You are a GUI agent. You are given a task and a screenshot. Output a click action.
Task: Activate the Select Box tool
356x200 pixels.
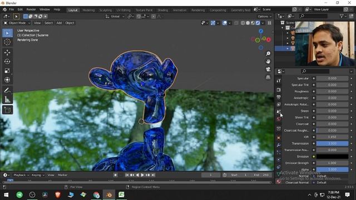click(x=7, y=33)
